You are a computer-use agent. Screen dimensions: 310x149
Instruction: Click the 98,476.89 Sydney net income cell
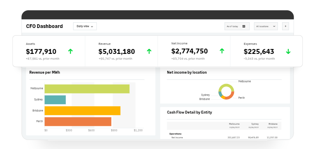(x=253, y=137)
